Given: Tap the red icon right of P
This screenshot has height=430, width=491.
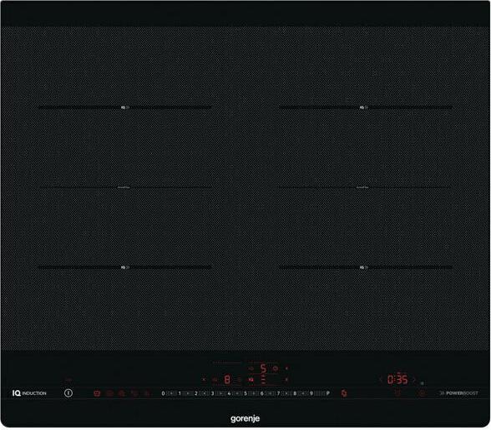Looking at the screenshot, I should 344,393.
